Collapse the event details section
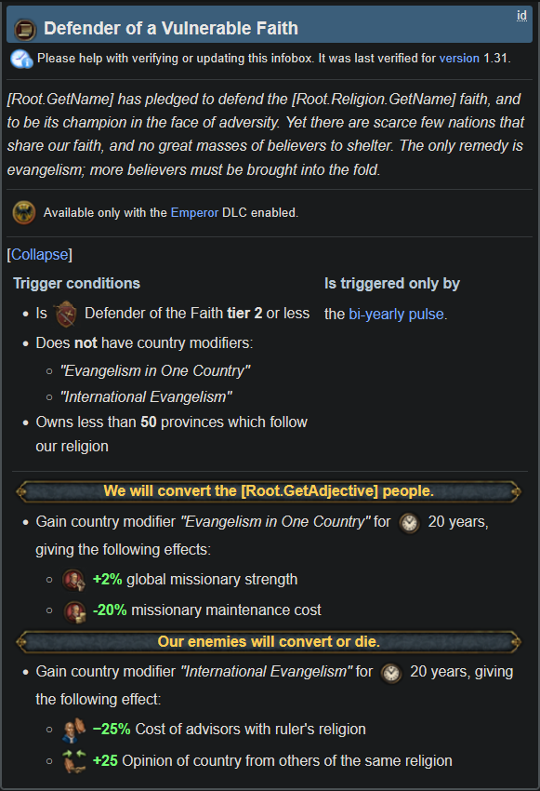 click(x=40, y=254)
